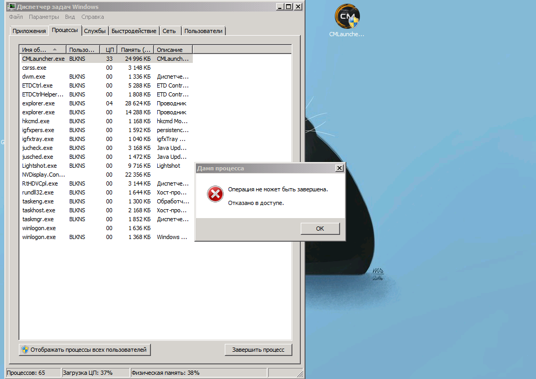Switch to the Службы tab
The image size is (536, 379).
pyautogui.click(x=95, y=31)
